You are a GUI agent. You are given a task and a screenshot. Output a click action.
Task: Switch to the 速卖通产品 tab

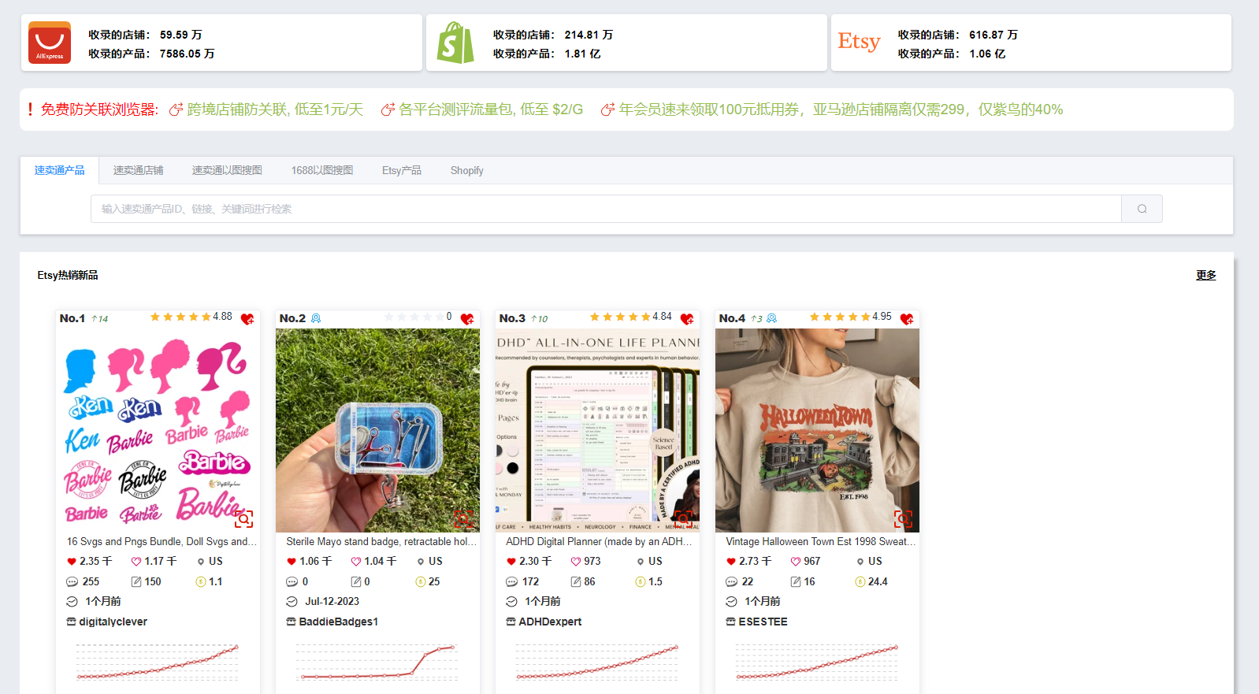[x=60, y=170]
